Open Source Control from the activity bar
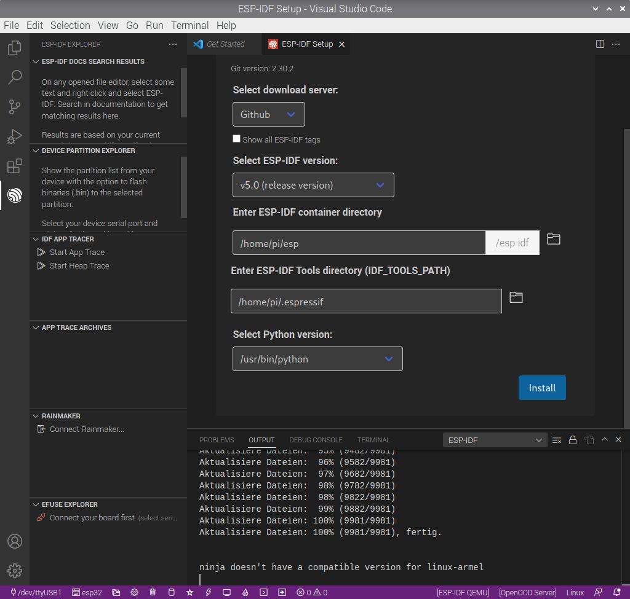 (14, 107)
